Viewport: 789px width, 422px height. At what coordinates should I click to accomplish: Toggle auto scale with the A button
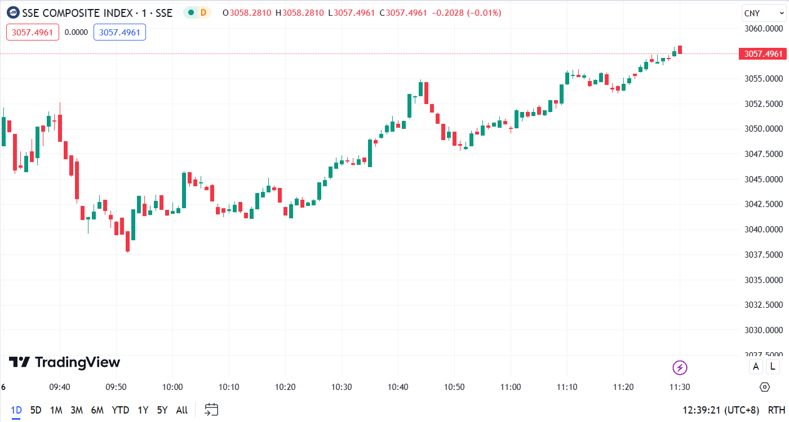point(756,367)
